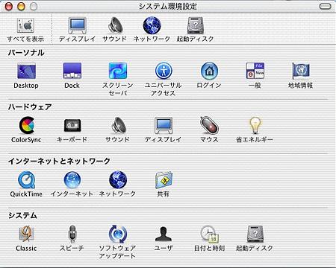Viewport: 336px width, 268px height.
Task: Open 日付と時刻 clock icon
Action: coord(209,234)
